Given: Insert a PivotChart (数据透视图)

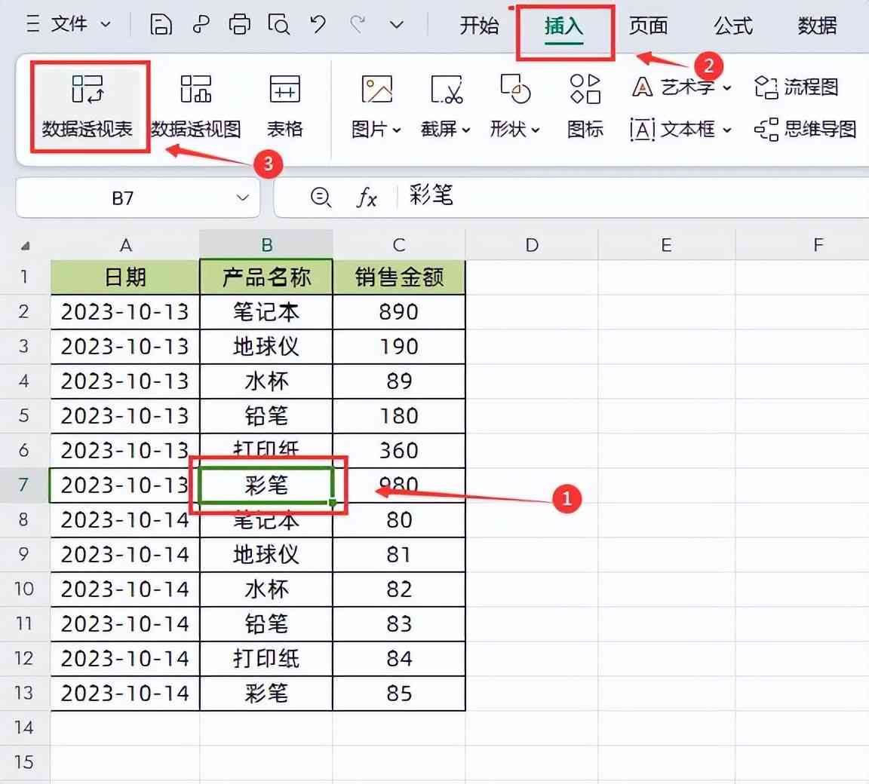Looking at the screenshot, I should tap(196, 90).
